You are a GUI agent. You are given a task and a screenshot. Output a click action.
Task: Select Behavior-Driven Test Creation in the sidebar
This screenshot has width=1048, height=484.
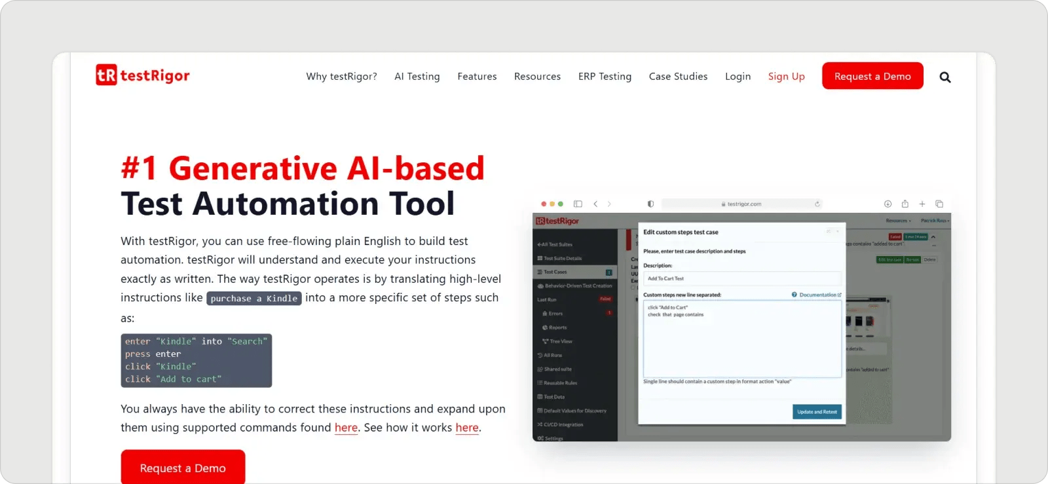575,286
